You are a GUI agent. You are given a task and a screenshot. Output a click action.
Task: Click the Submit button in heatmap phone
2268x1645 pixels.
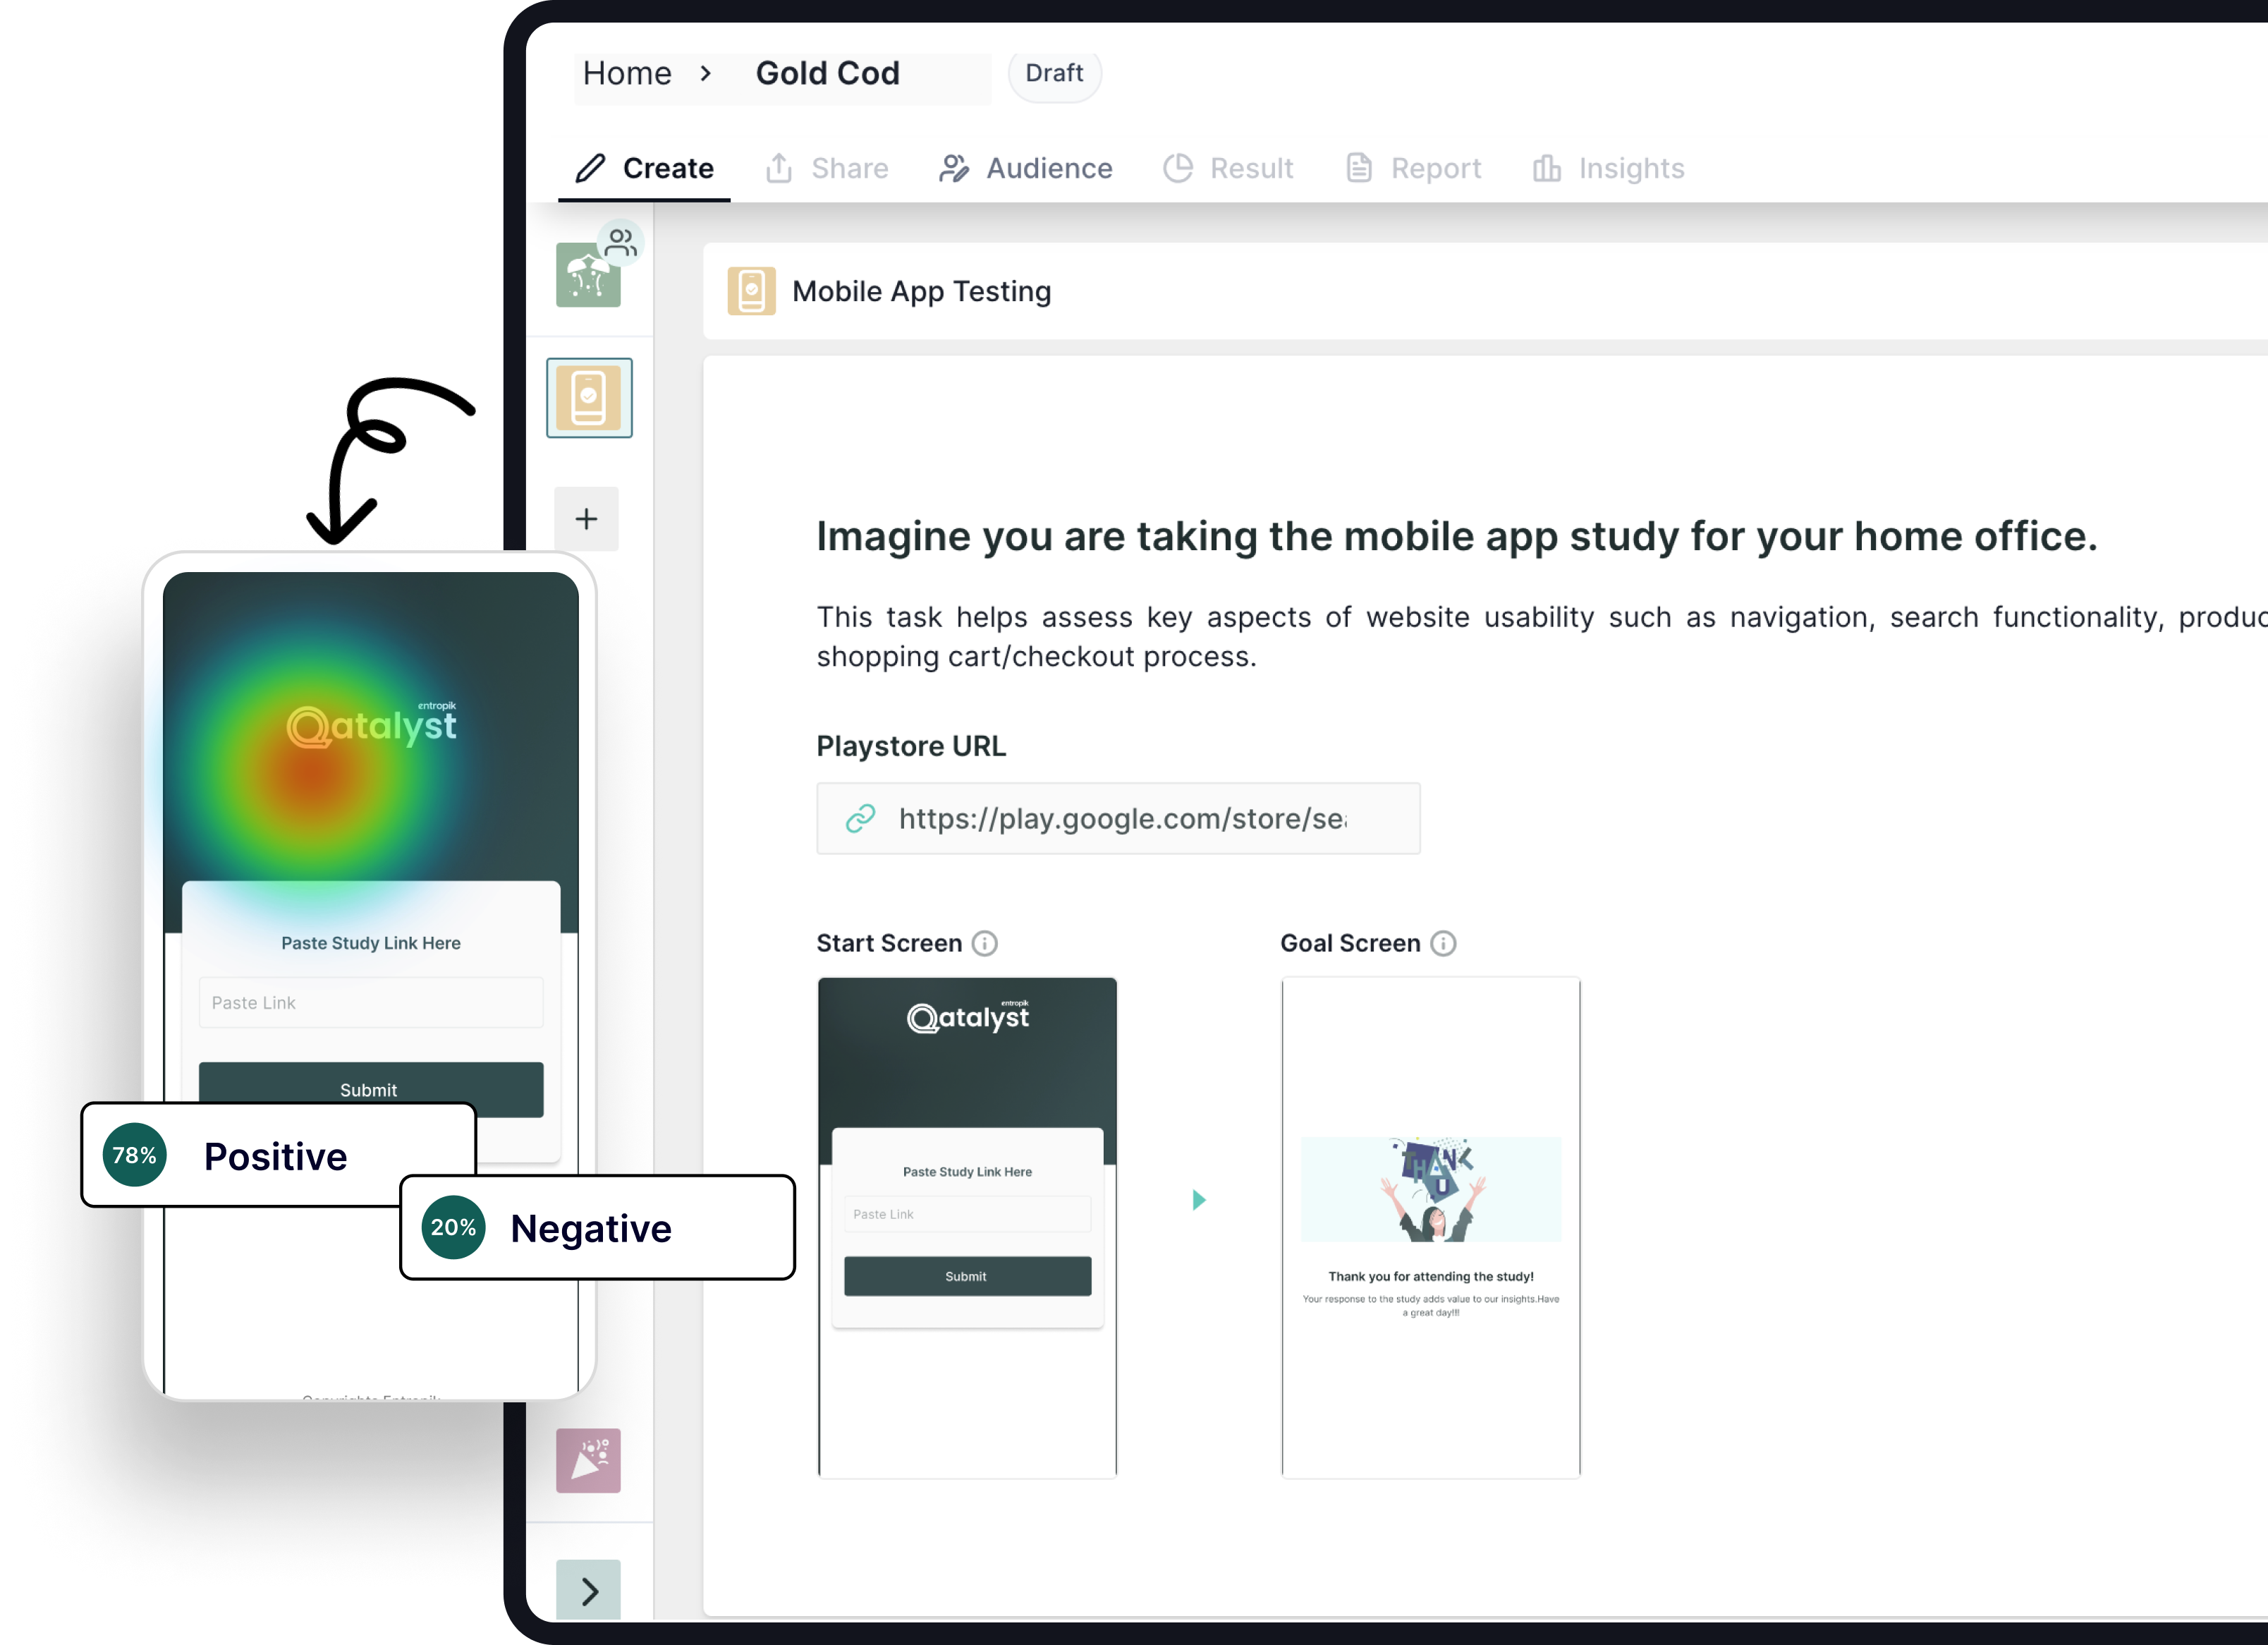pyautogui.click(x=371, y=1089)
